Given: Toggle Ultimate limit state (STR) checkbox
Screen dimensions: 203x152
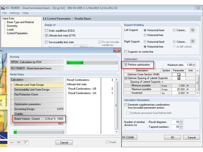Looking at the screenshot, I should click(46, 35).
